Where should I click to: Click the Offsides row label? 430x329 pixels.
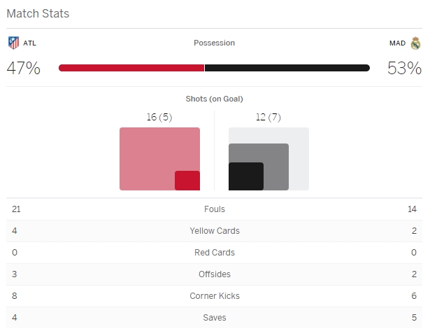(x=214, y=274)
